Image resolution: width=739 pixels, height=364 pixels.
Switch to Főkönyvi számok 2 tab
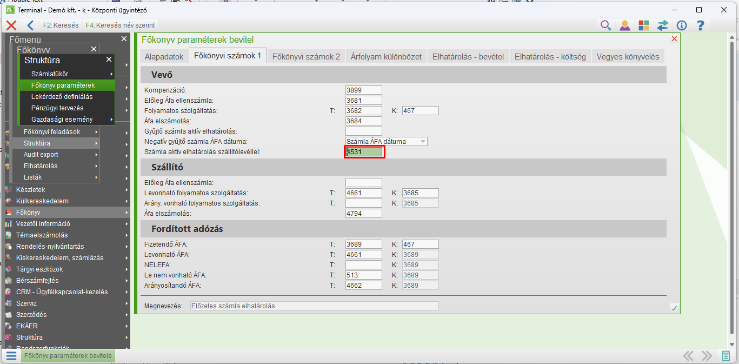click(x=306, y=56)
